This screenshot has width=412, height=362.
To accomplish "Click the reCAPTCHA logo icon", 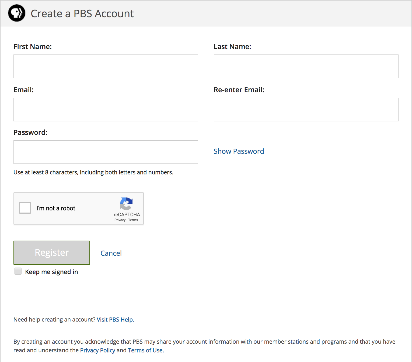I will tap(126, 204).
